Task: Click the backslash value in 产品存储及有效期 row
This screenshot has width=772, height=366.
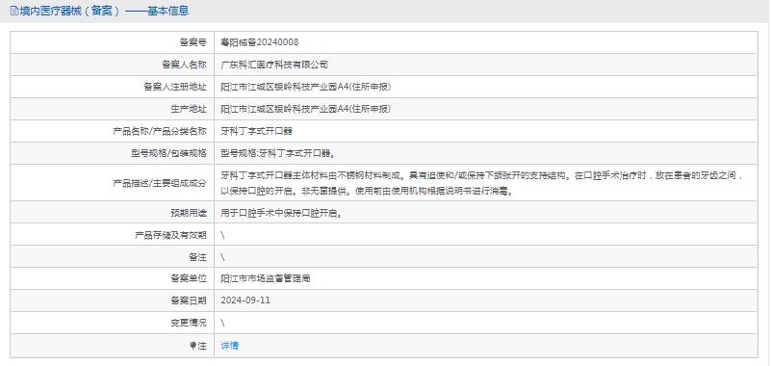Action: pos(223,235)
